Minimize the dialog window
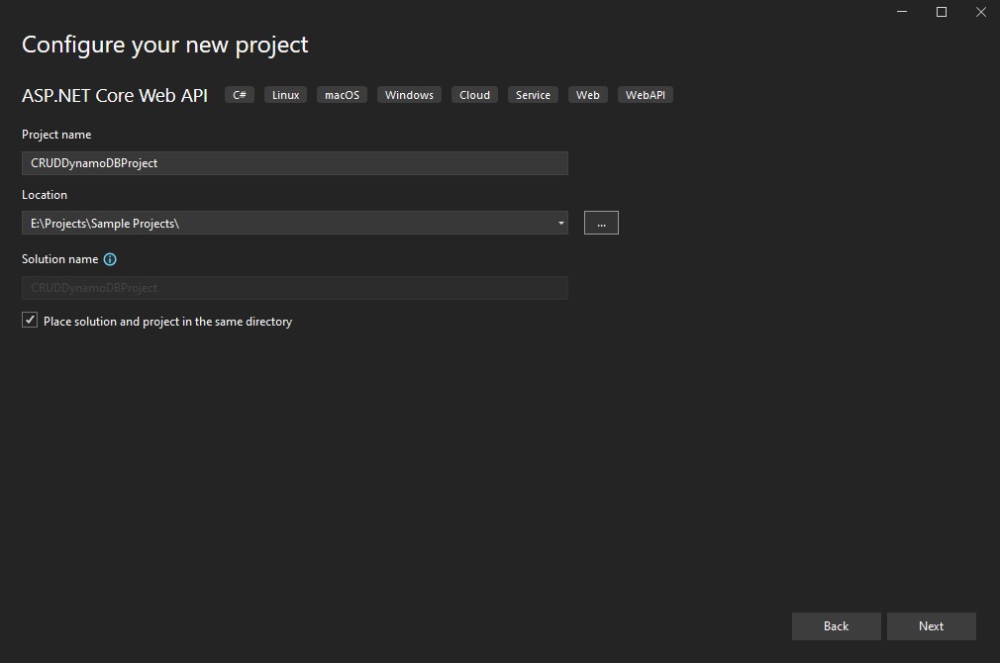Image resolution: width=1000 pixels, height=663 pixels. point(902,12)
